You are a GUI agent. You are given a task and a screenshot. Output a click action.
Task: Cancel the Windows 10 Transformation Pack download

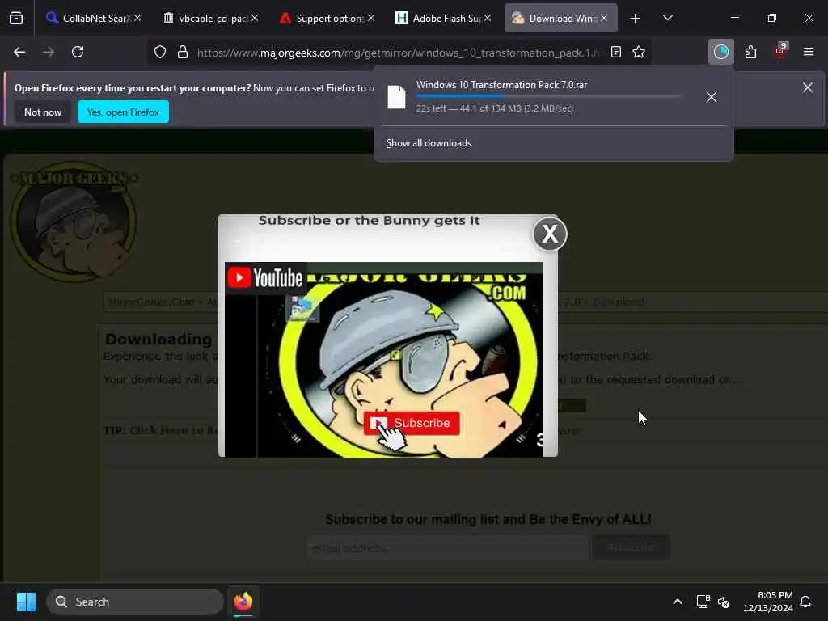(x=712, y=97)
